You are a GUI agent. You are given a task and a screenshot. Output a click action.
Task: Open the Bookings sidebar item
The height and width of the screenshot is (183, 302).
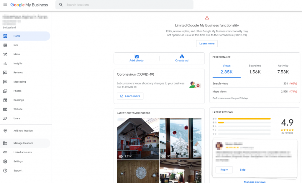(25, 100)
